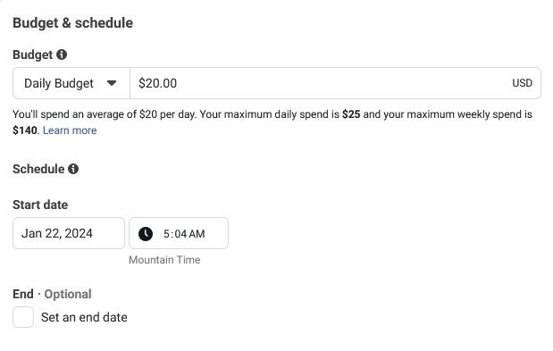
Task: Click the Mountain Time timezone label
Action: [164, 260]
